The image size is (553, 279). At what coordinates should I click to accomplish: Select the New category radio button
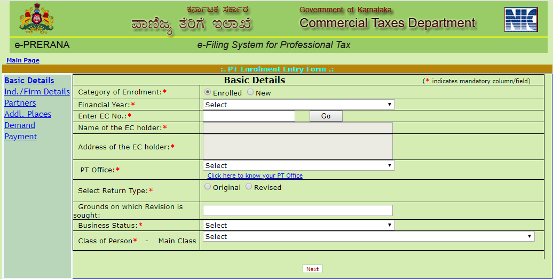click(x=250, y=92)
